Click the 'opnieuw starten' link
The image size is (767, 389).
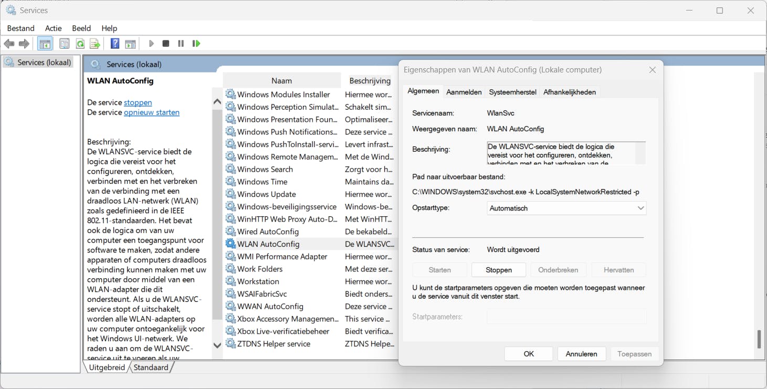(152, 112)
